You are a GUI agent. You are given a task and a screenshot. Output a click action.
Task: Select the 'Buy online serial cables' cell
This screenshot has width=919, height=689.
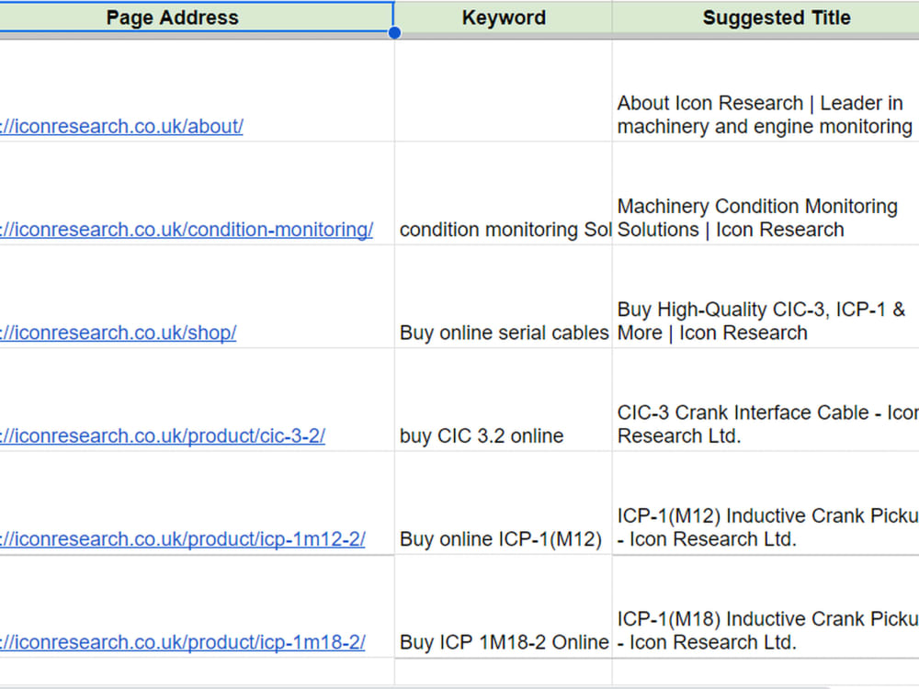[x=504, y=297]
